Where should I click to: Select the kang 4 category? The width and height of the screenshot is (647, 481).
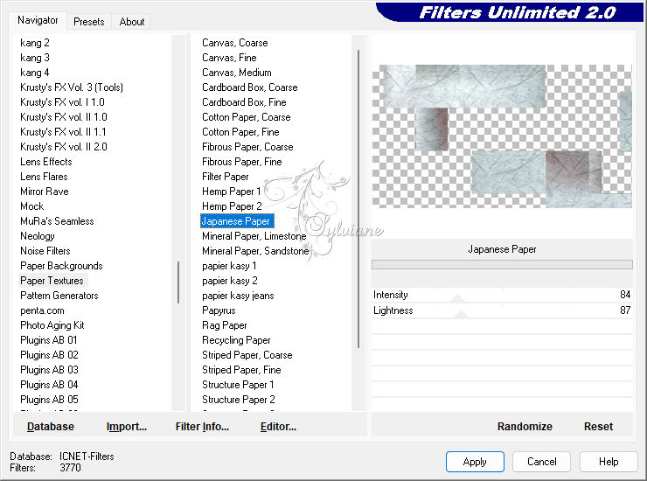[35, 73]
